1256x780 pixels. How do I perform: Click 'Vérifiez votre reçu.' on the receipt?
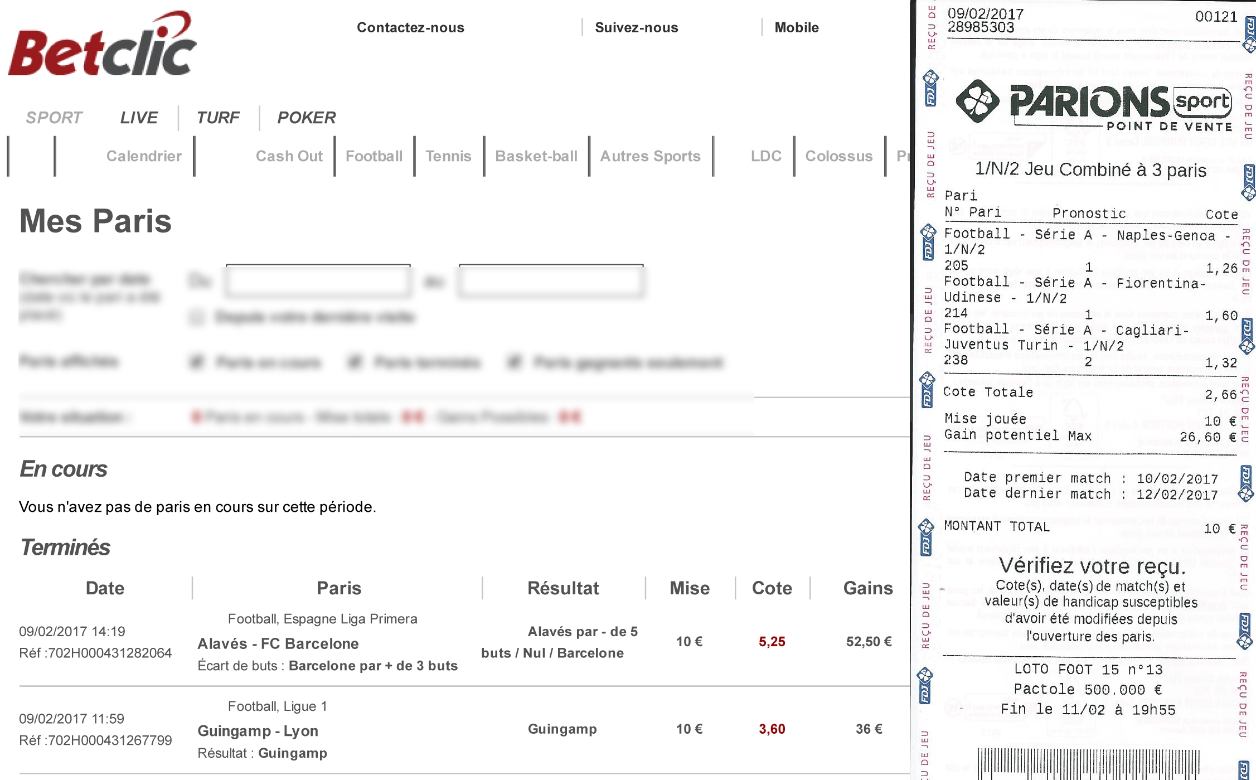[x=1092, y=566]
